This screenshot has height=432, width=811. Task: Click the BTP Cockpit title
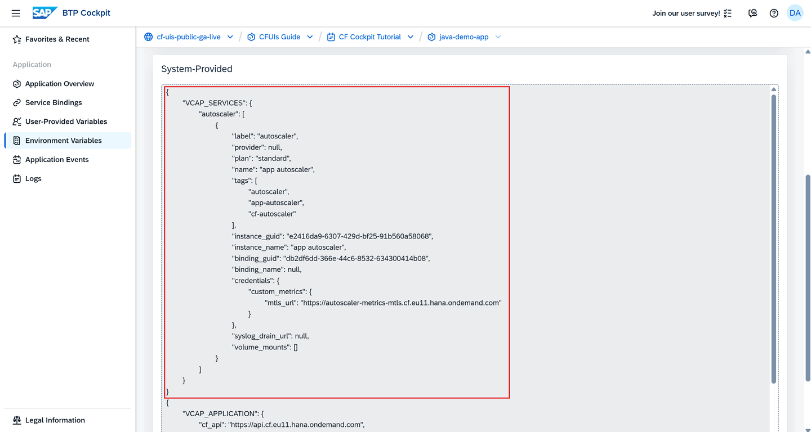point(87,13)
